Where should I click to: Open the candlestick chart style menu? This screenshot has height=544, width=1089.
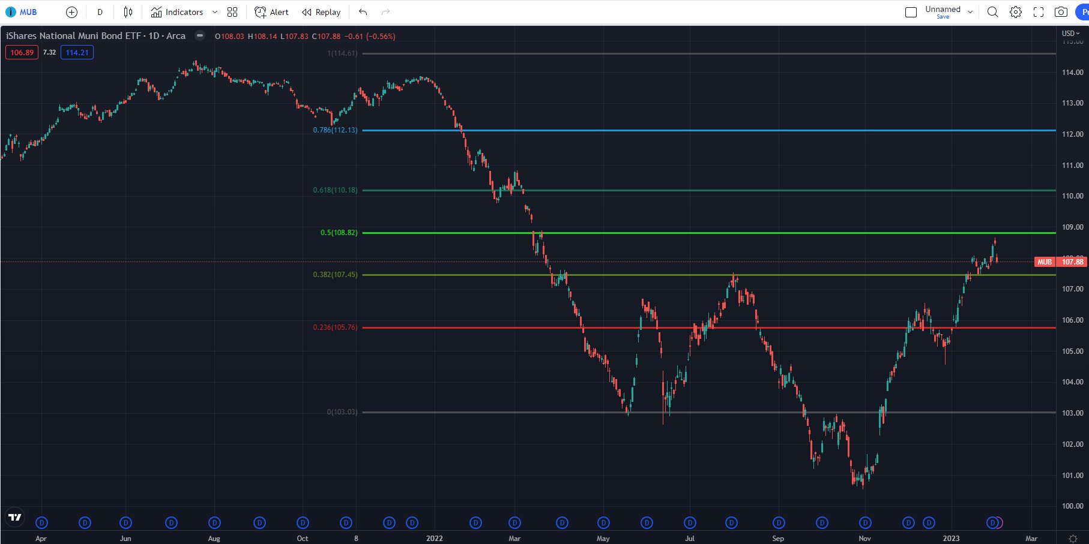tap(128, 12)
